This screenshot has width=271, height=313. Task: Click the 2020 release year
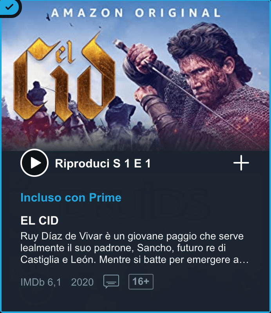point(82,282)
